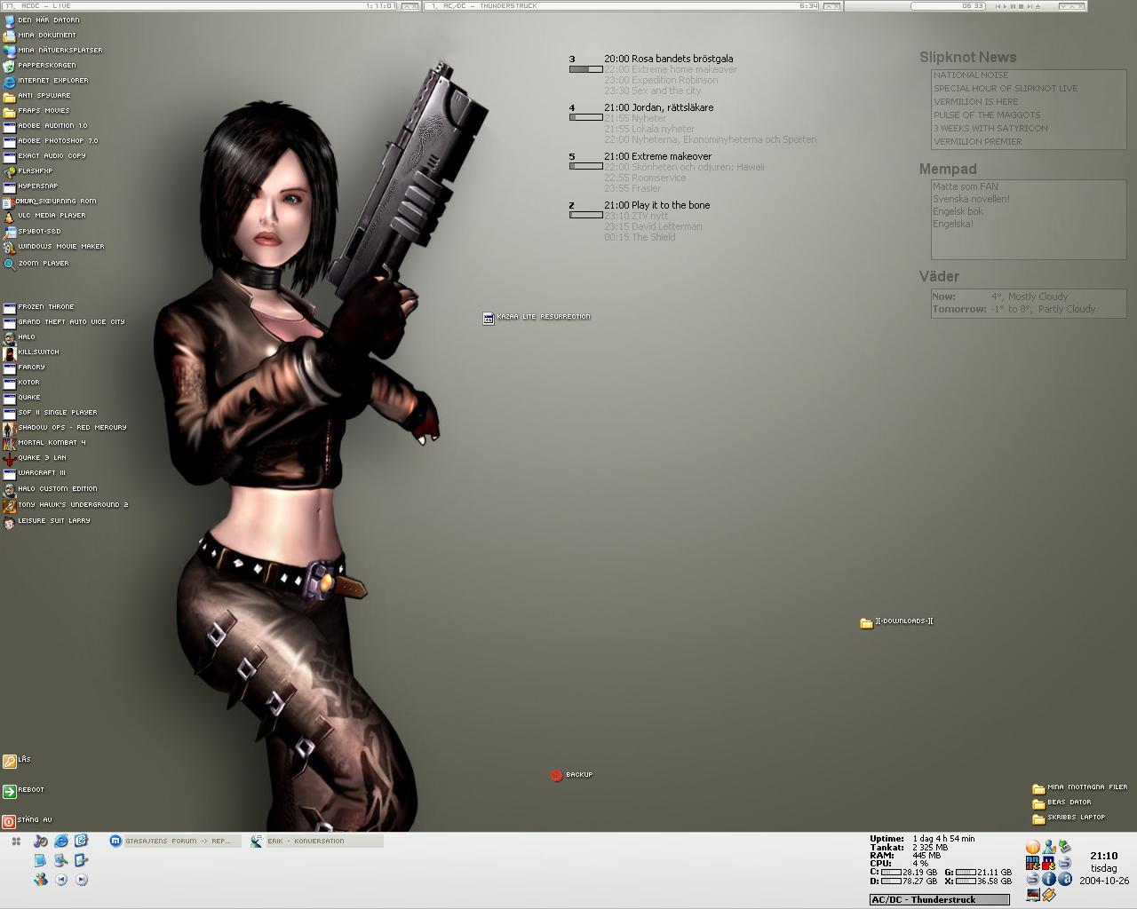Launch the Adobe Photoshop 7.0 shortcut
Image resolution: width=1137 pixels, height=909 pixels.
click(x=51, y=141)
